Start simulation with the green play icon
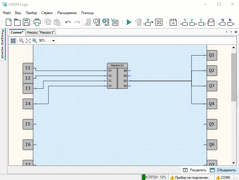239x180 pixels. point(129,22)
